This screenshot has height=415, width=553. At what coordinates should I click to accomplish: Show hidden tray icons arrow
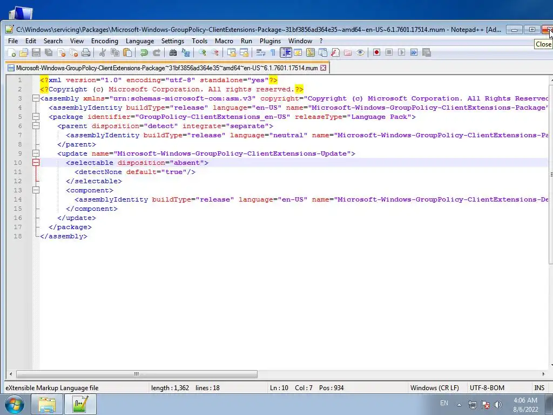(x=459, y=405)
